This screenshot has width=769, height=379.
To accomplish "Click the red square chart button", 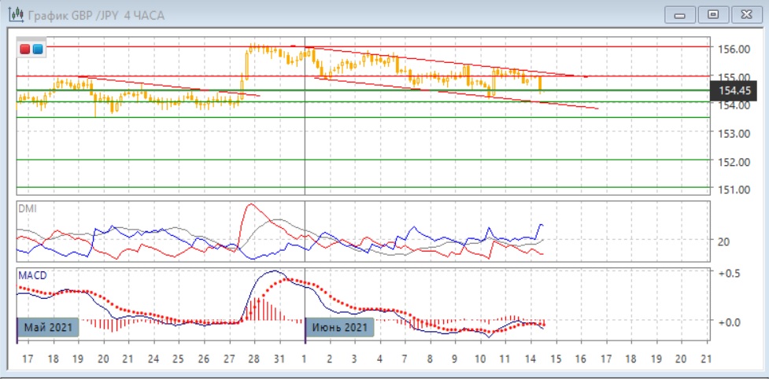I will 25,50.
